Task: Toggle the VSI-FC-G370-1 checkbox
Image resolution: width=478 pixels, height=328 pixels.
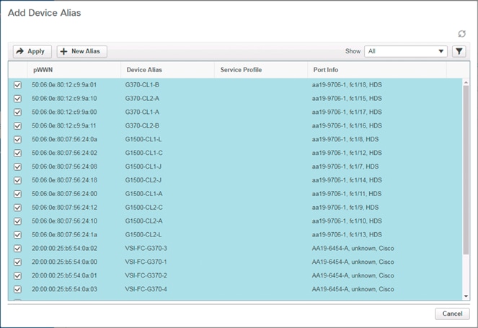Action: pyautogui.click(x=18, y=262)
